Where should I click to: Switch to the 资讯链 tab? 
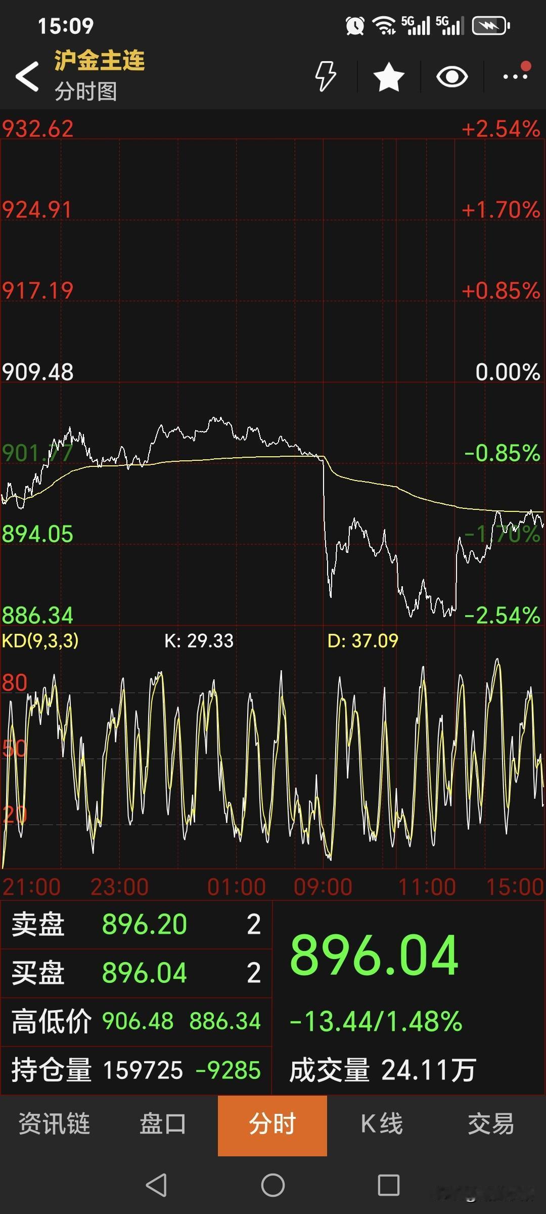click(55, 1124)
